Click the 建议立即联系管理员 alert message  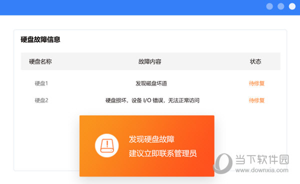pos(163,153)
